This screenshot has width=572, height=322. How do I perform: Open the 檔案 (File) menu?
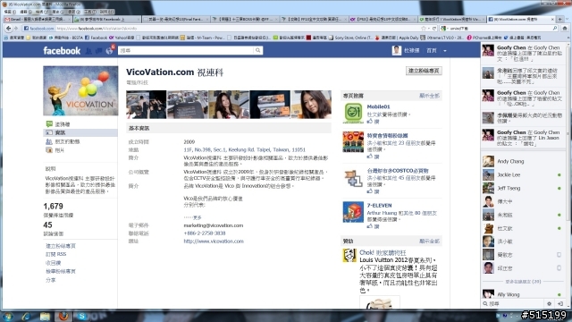(x=10, y=12)
